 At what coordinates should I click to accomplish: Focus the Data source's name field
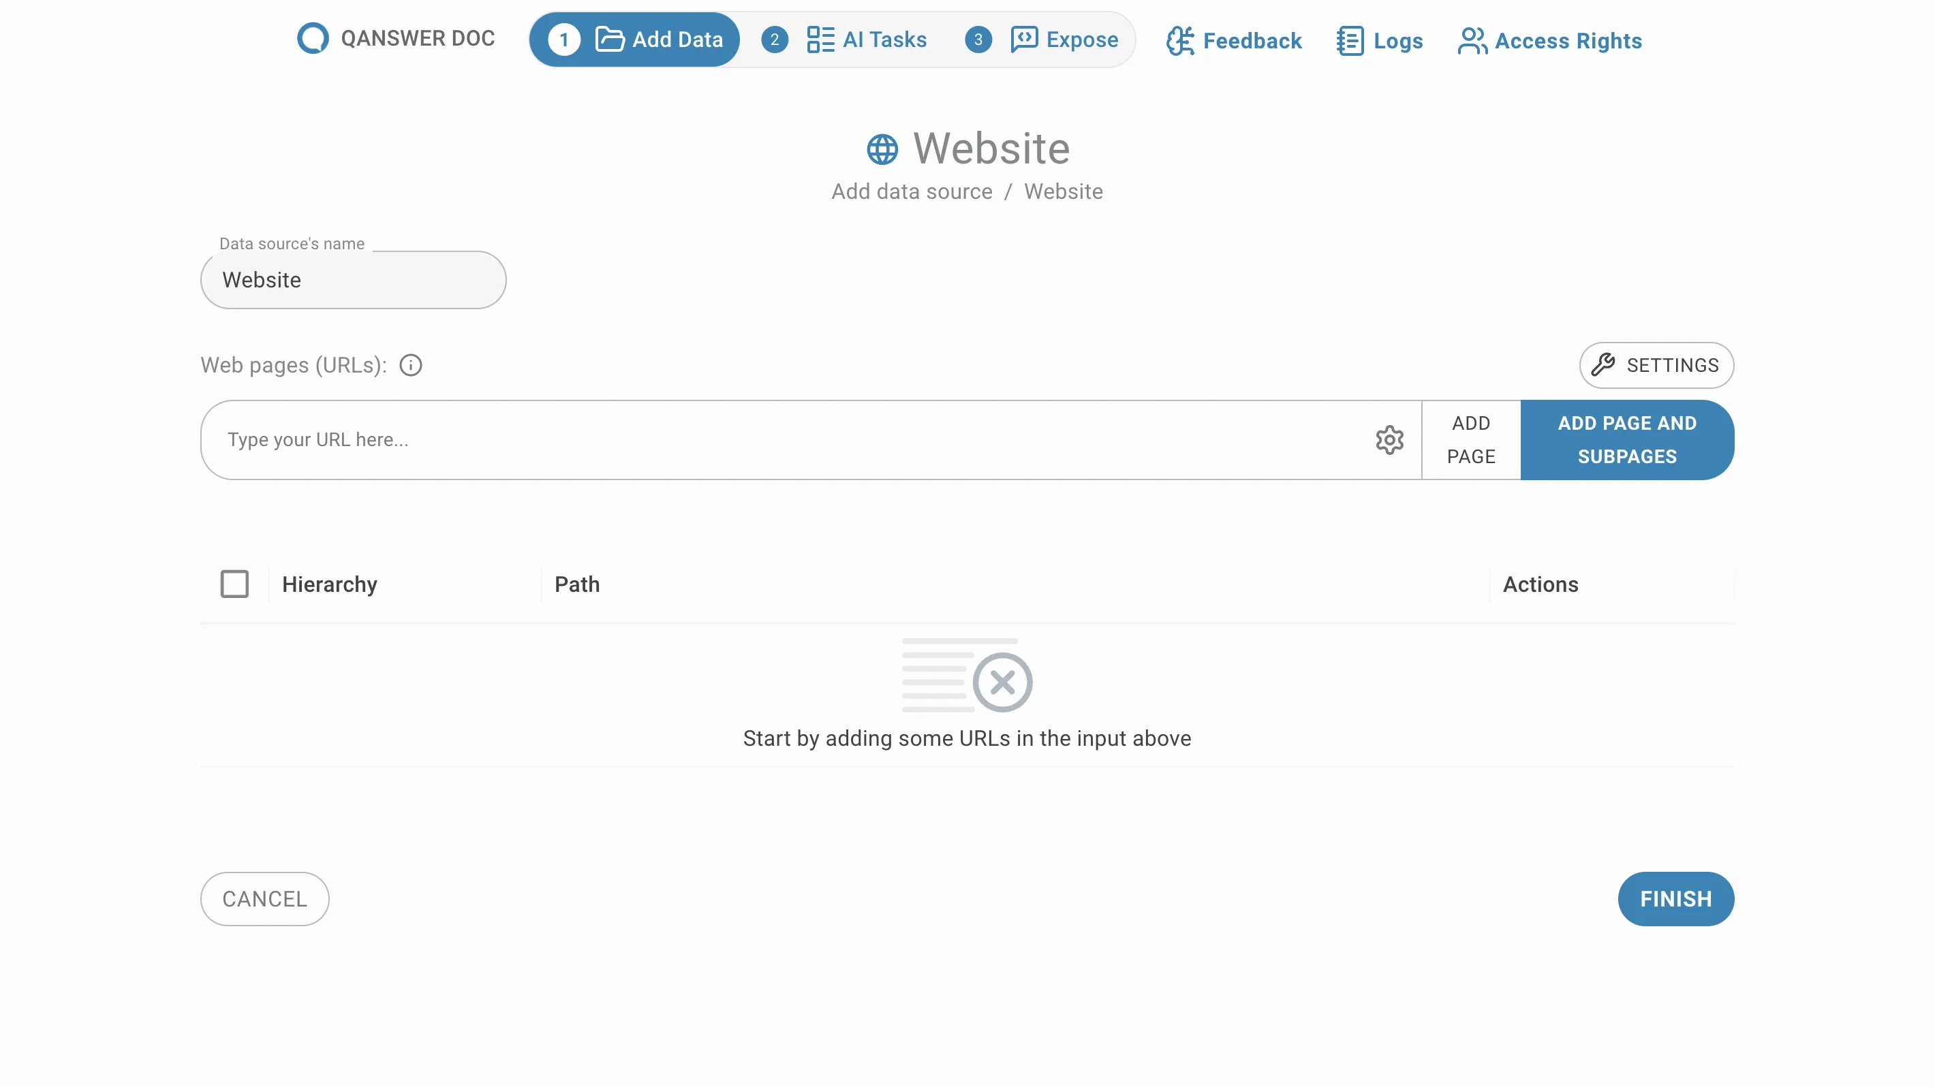click(x=353, y=280)
